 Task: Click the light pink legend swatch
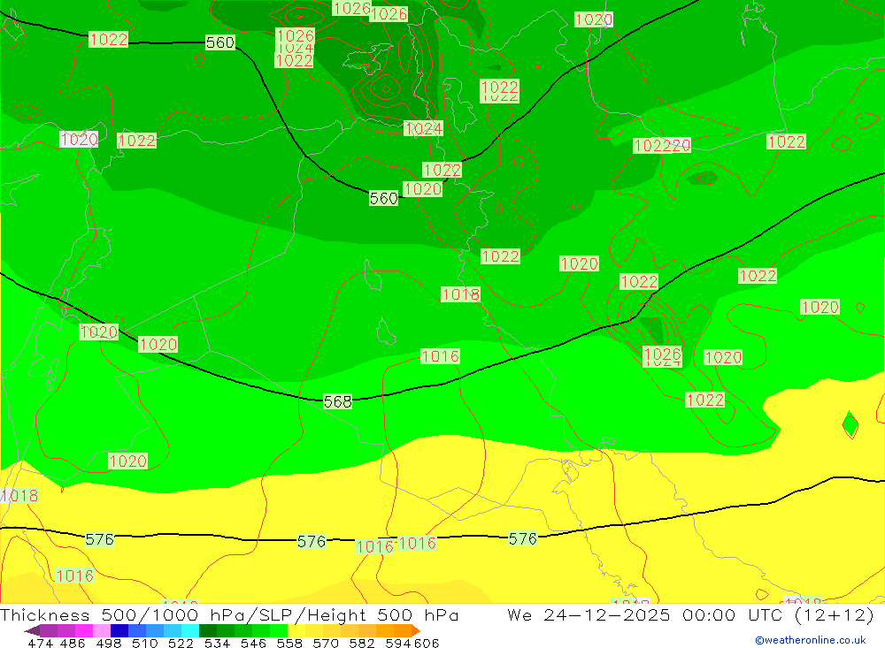(102, 630)
